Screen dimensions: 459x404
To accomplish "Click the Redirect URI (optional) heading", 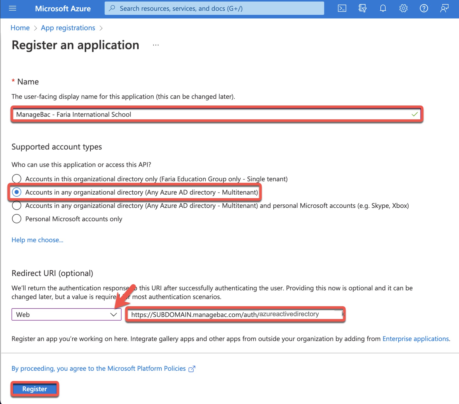I will (52, 273).
